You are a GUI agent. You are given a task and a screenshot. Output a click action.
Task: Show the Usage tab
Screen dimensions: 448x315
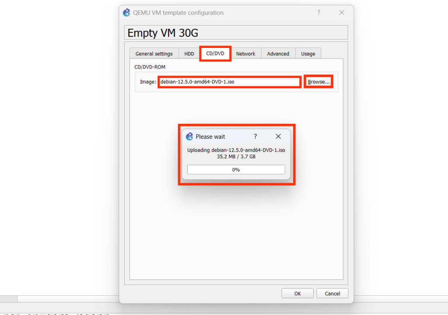[x=308, y=54]
